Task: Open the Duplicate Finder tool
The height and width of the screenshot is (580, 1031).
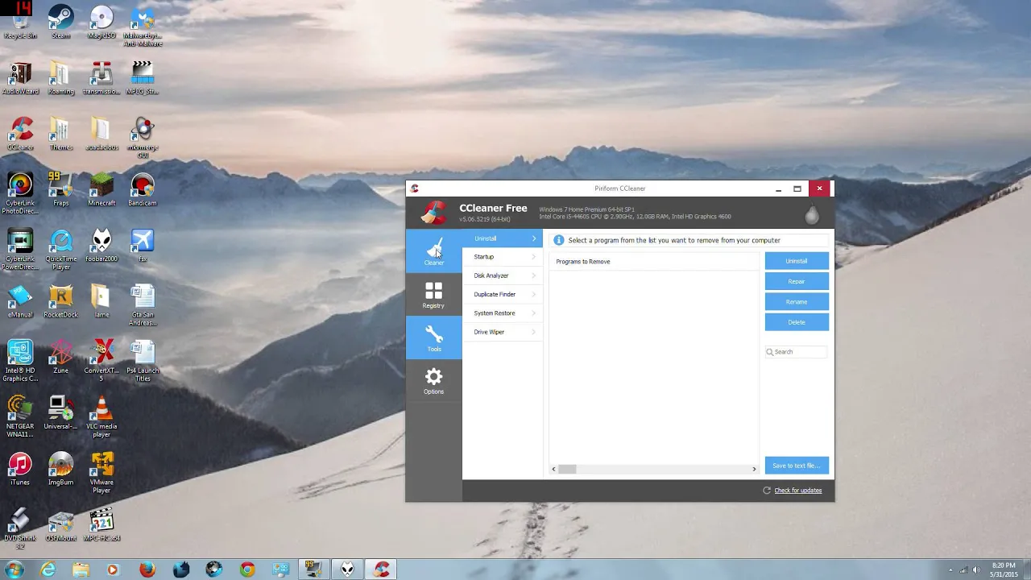Action: [x=503, y=294]
